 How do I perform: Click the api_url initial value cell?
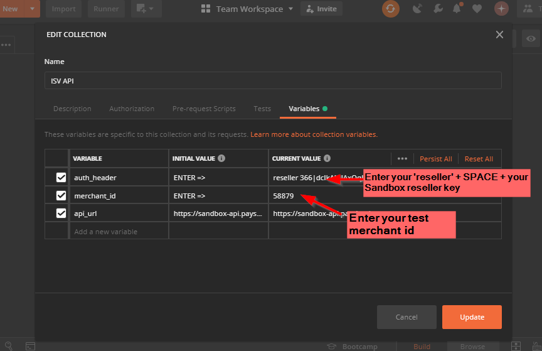coord(218,213)
